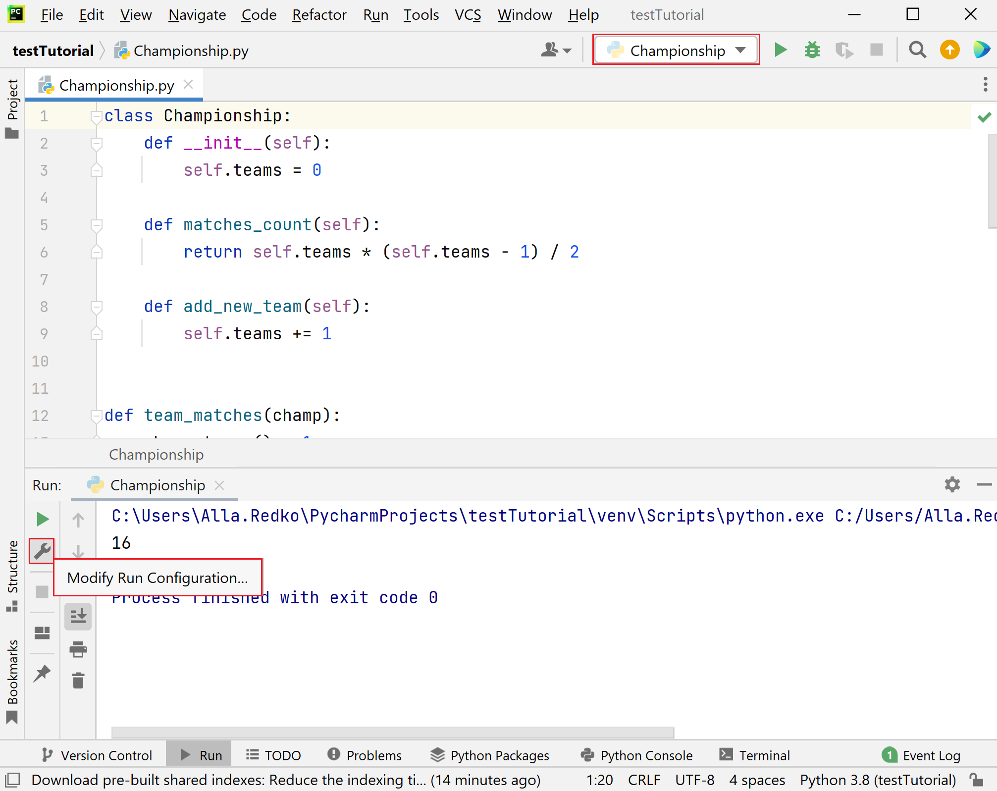Select Modify Run Configuration... popup item

click(157, 578)
